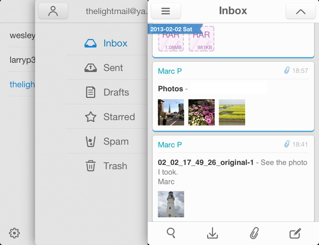The width and height of the screenshot is (319, 245).
Task: Select the Inbox folder
Action: (107, 43)
